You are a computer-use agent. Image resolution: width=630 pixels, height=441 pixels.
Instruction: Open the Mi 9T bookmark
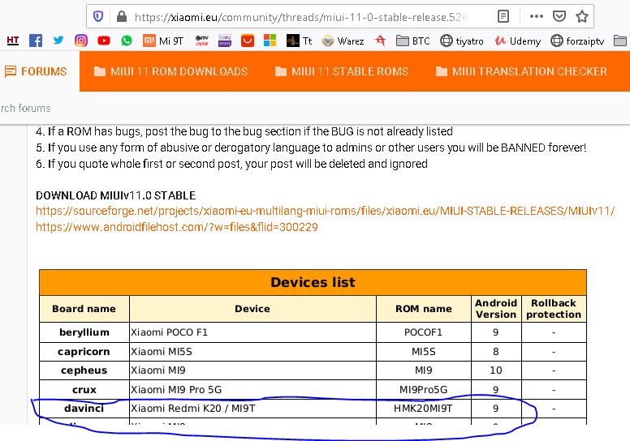(x=163, y=41)
